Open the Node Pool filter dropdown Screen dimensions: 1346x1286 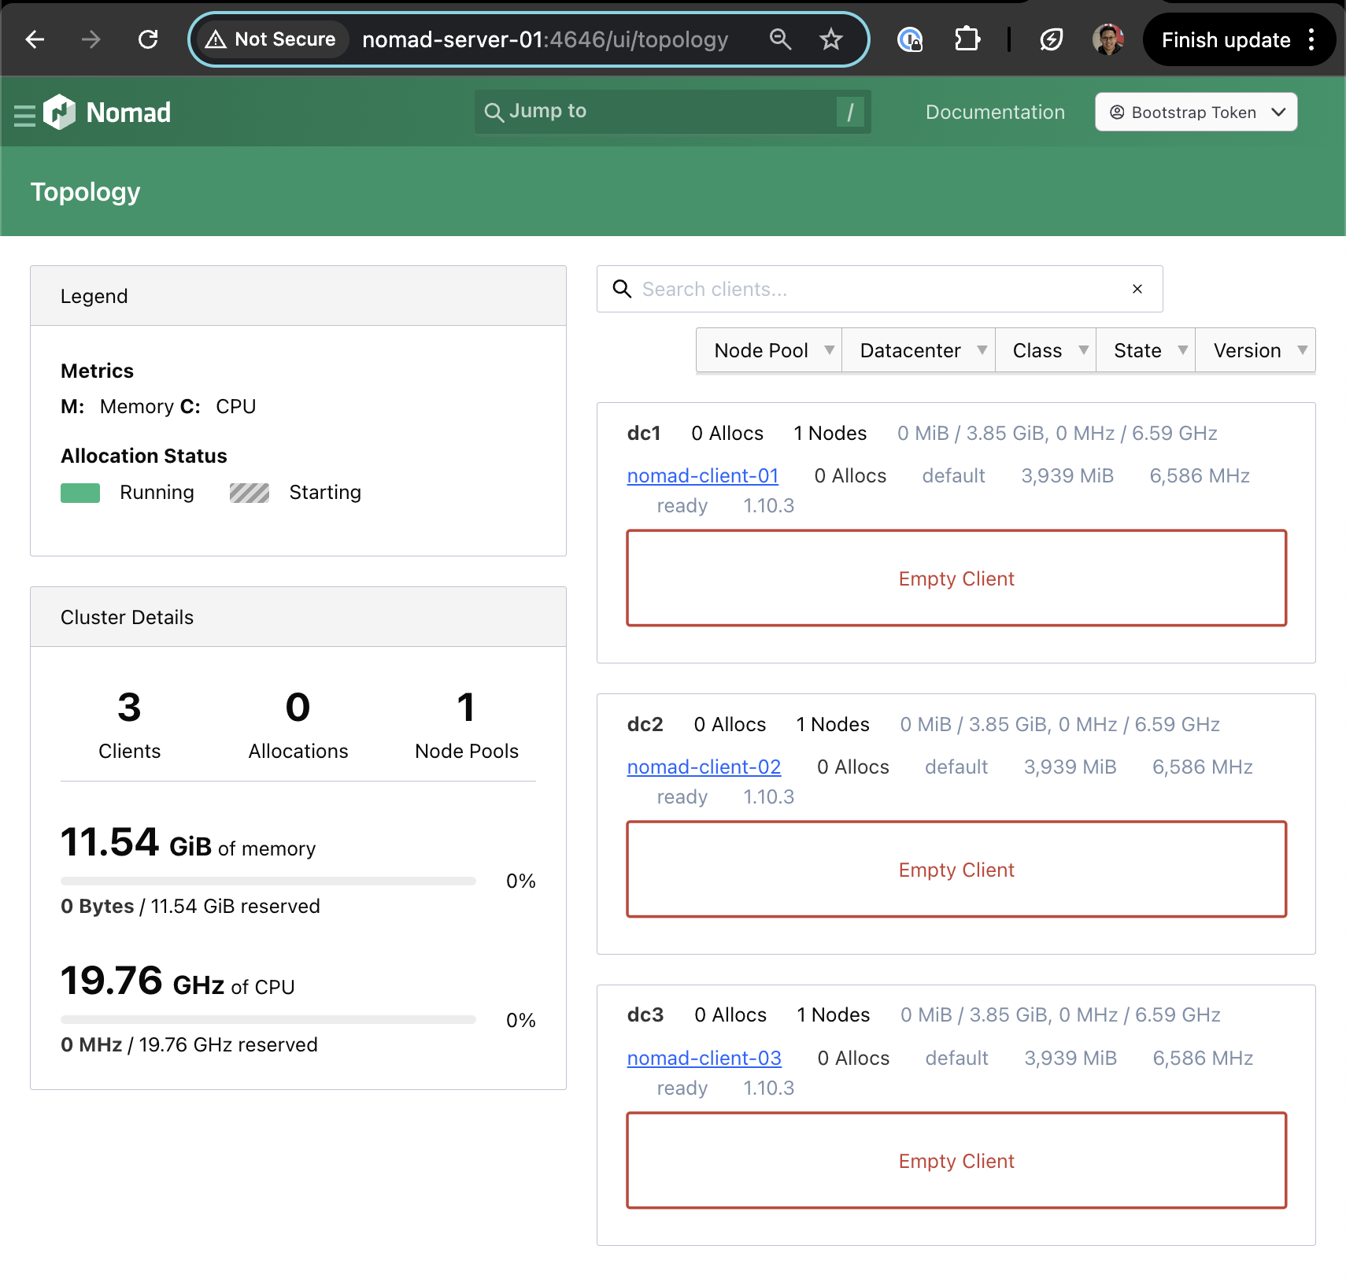(769, 349)
